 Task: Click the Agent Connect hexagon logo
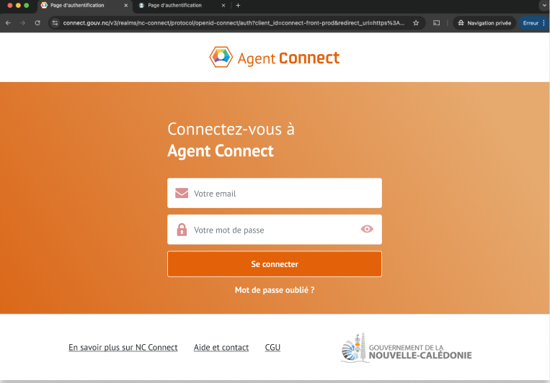click(x=221, y=57)
